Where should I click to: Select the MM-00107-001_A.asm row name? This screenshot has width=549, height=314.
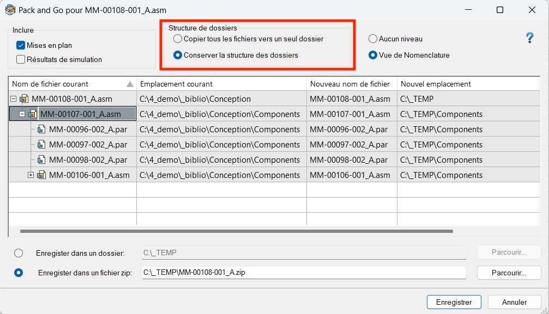(x=81, y=114)
